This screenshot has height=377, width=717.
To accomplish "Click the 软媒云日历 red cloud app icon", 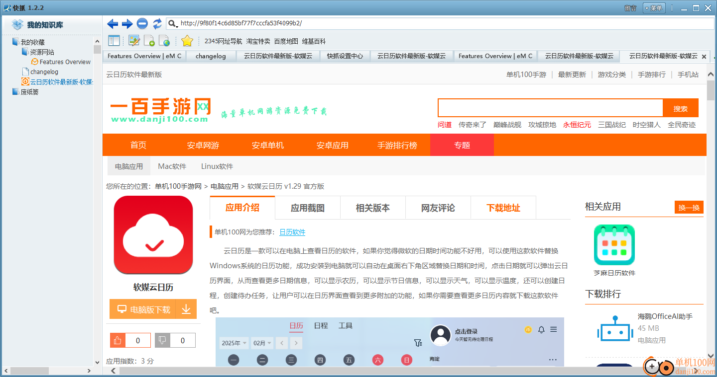I will [153, 235].
